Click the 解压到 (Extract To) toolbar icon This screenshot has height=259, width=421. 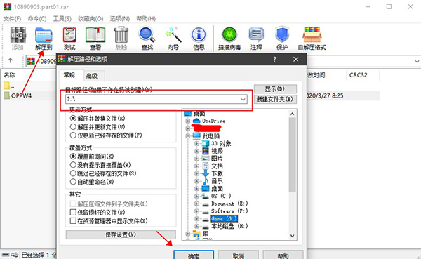click(44, 39)
